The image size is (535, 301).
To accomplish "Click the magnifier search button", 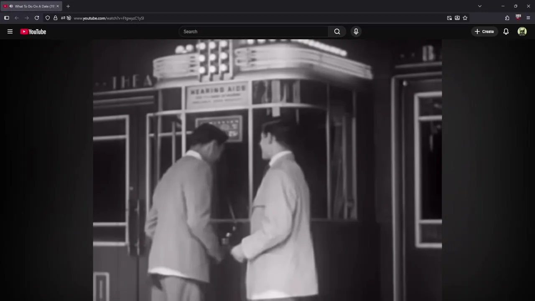I will [337, 31].
